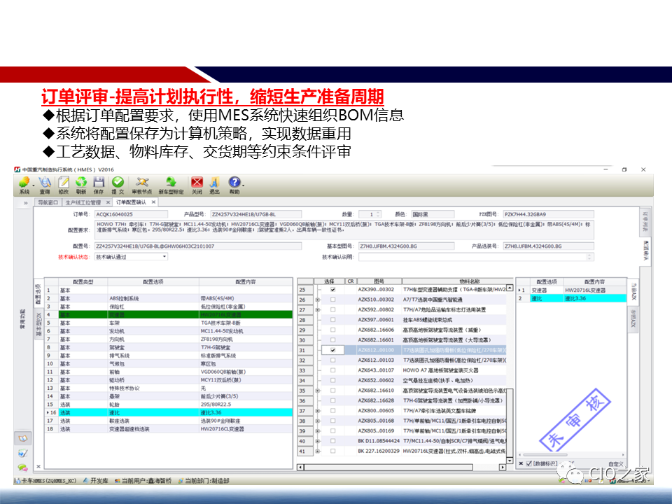Screen dimensions: 672x504
Task: Increase the 数量 quantity stepper
Action: pyautogui.click(x=377, y=213)
